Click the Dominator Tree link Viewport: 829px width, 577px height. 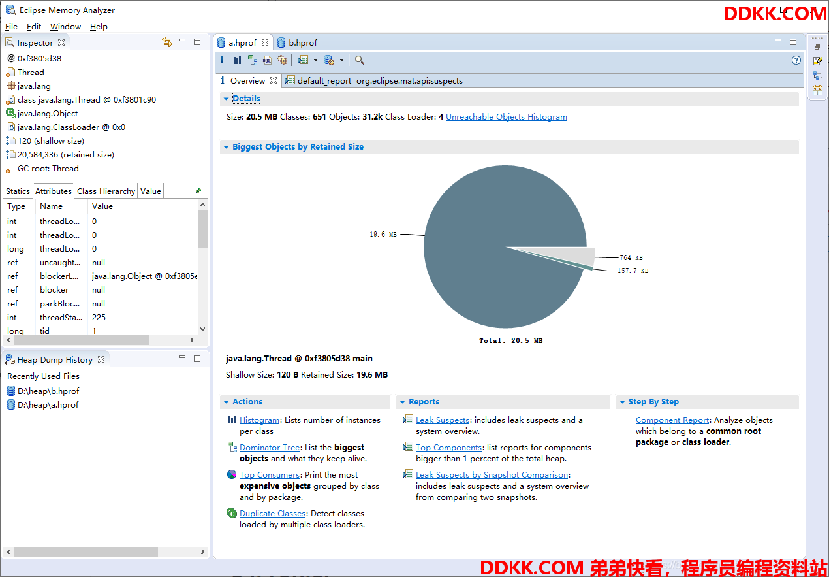click(270, 448)
